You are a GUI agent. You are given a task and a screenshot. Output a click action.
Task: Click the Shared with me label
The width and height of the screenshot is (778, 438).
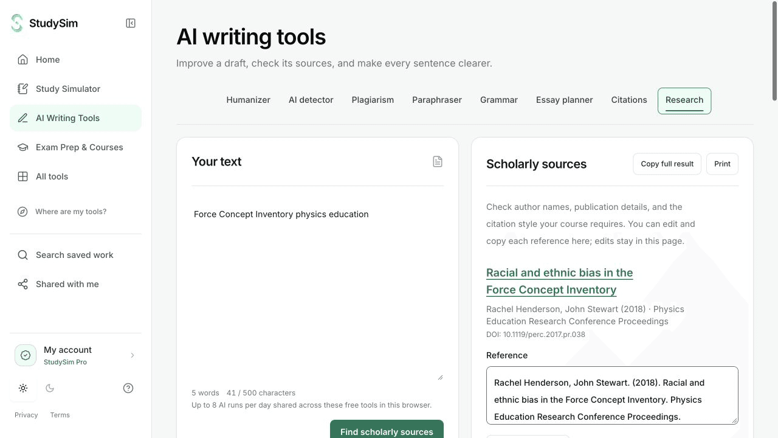[x=67, y=284]
